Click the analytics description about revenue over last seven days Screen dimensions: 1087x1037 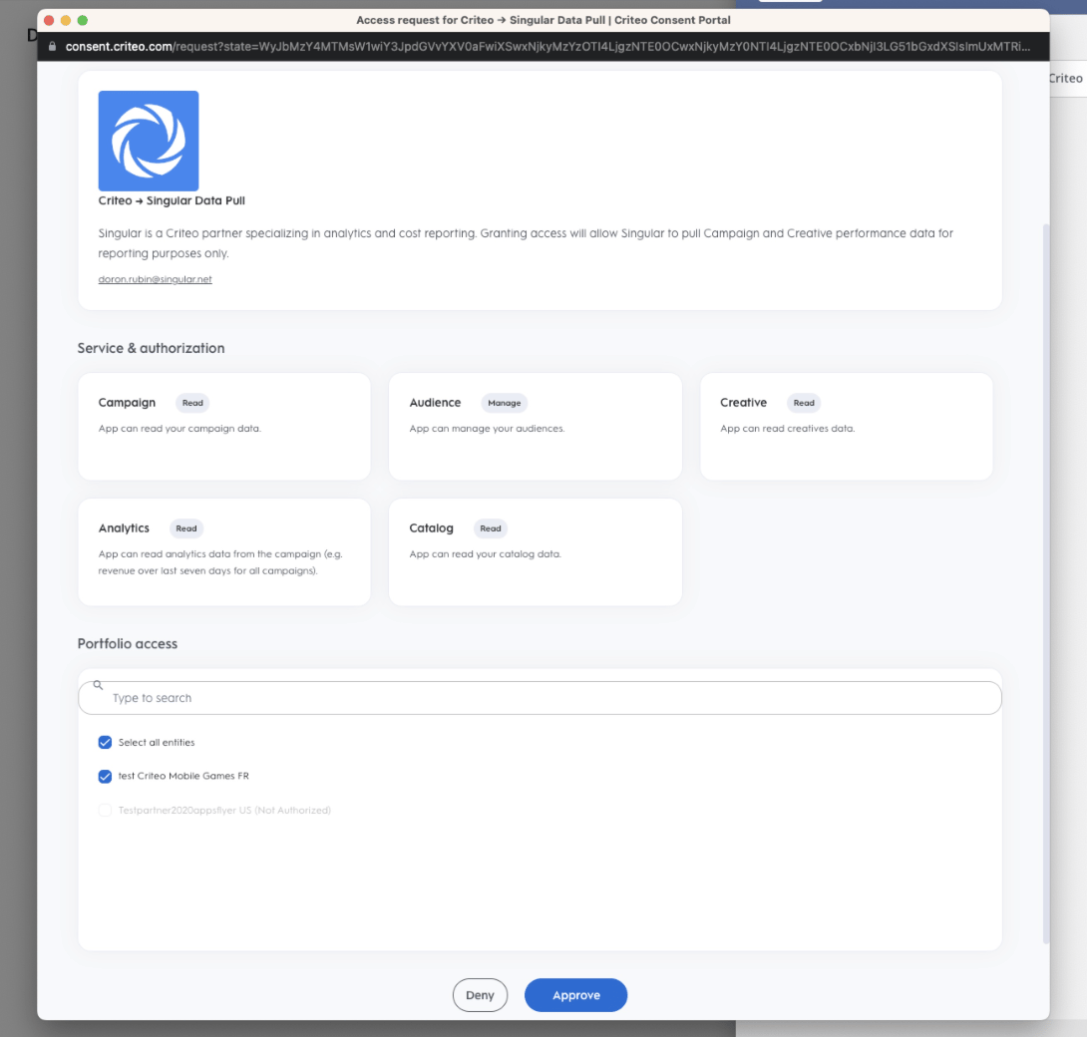pyautogui.click(x=220, y=562)
